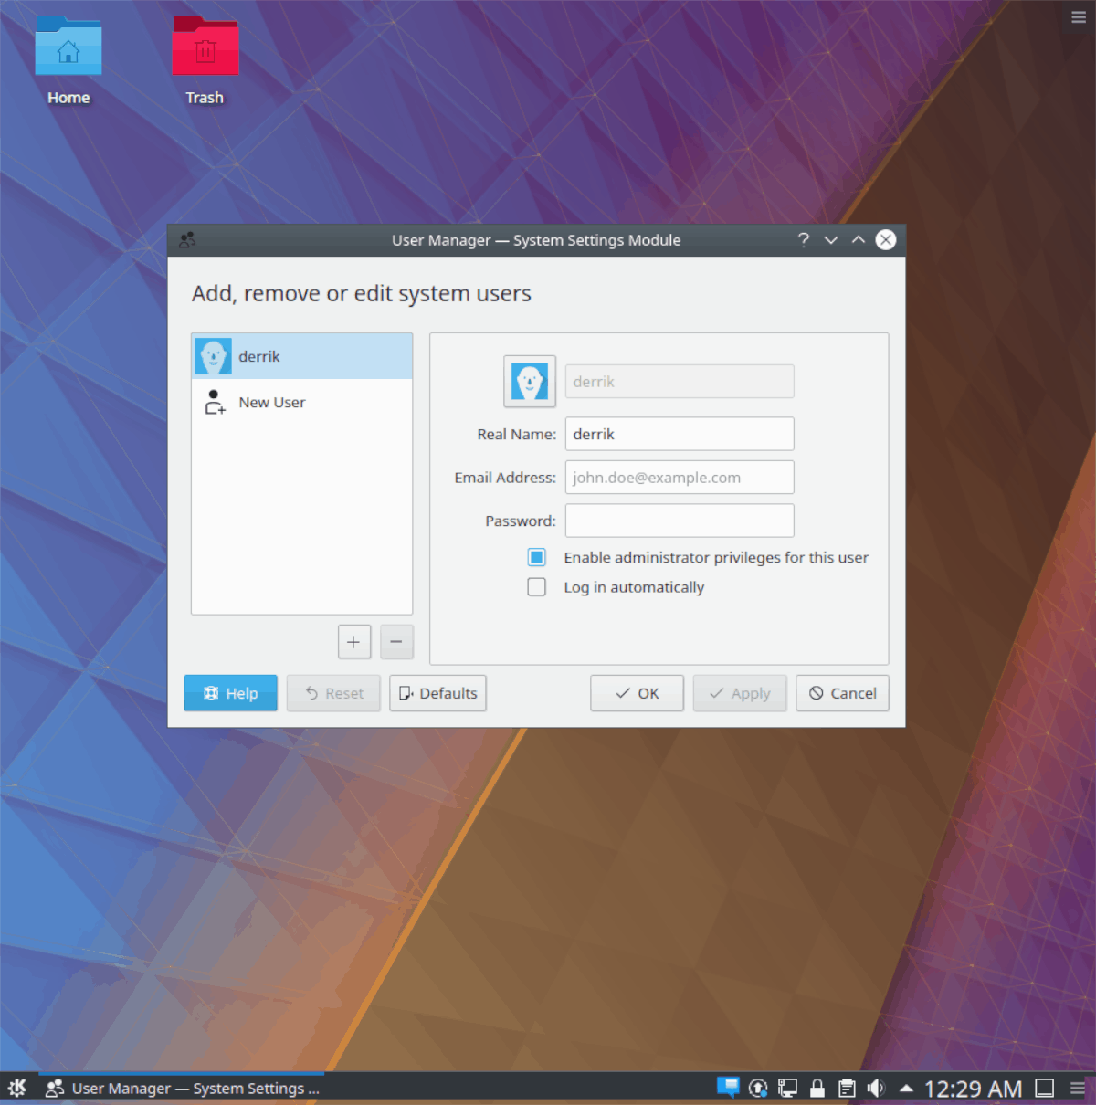Open the notifications speech-bubble tray icon
The width and height of the screenshot is (1096, 1105).
(x=728, y=1088)
